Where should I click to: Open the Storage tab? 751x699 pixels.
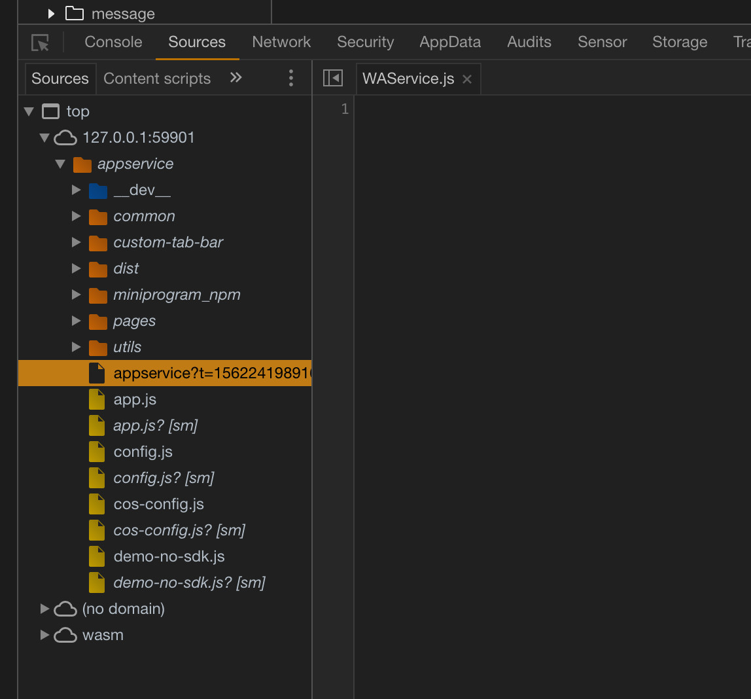pos(680,42)
